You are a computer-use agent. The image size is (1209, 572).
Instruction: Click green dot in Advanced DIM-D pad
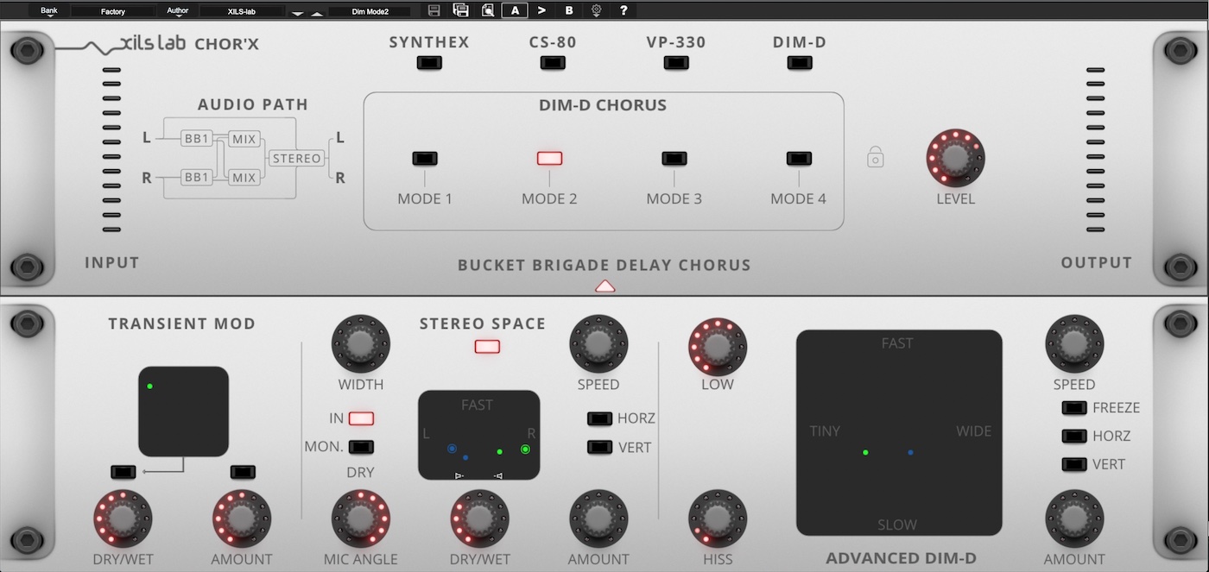pyautogui.click(x=865, y=452)
